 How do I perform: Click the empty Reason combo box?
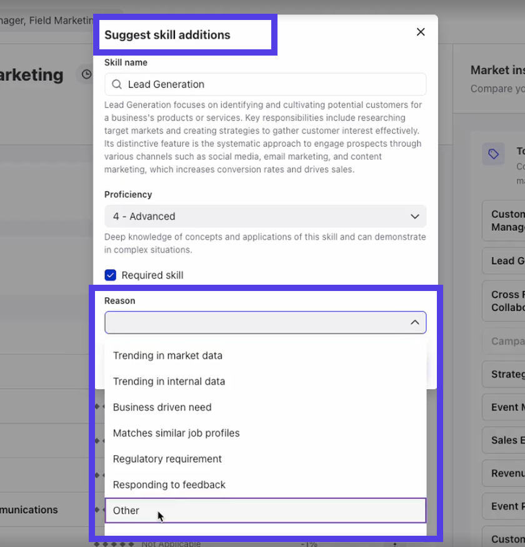point(255,322)
